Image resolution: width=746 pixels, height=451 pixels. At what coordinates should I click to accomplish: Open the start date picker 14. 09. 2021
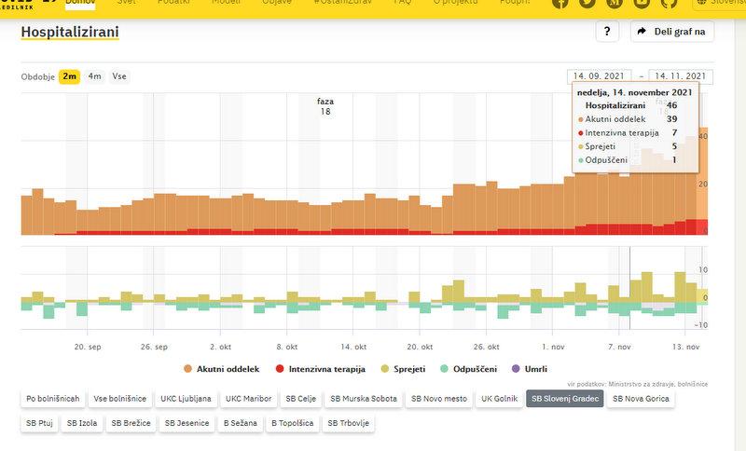(599, 76)
